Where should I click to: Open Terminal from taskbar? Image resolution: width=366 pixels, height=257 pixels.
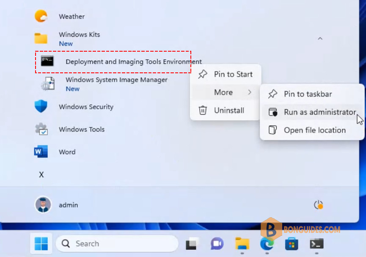tap(316, 244)
